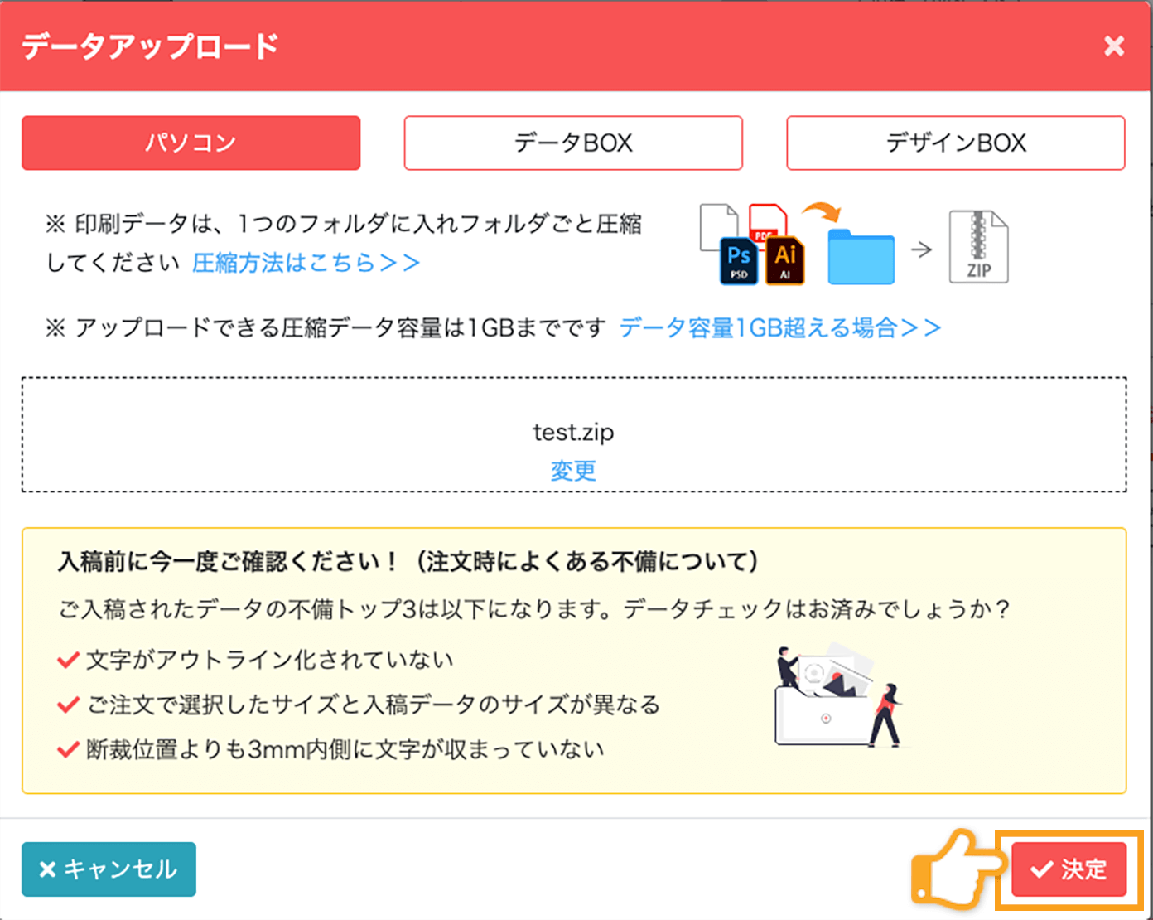The image size is (1153, 920).
Task: Switch to the デザインBOX tab
Action: (x=955, y=143)
